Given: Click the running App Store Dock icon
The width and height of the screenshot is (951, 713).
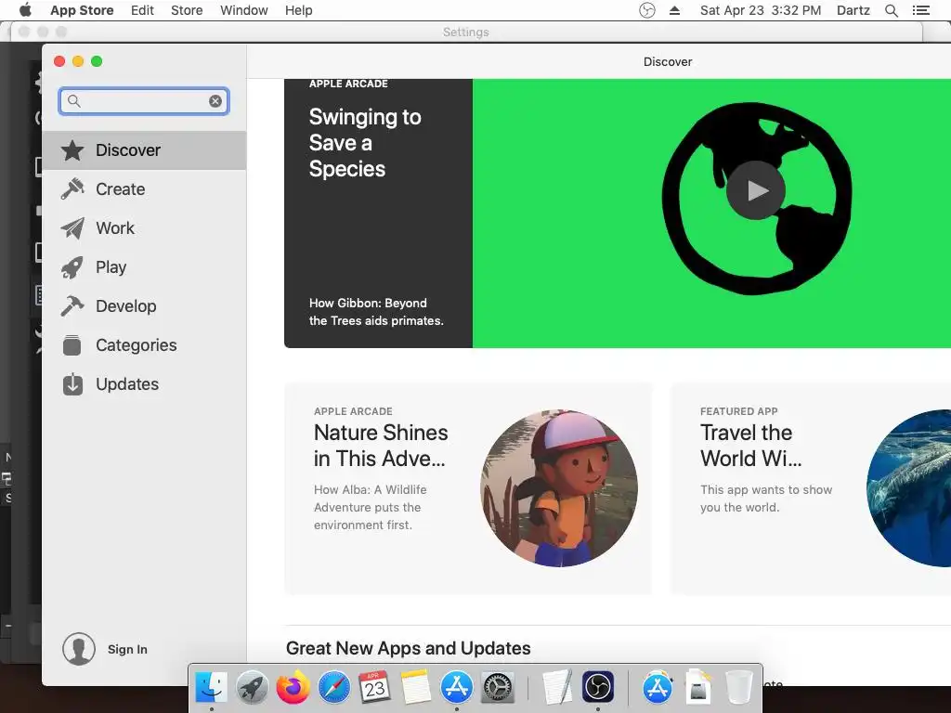Looking at the screenshot, I should coord(457,688).
